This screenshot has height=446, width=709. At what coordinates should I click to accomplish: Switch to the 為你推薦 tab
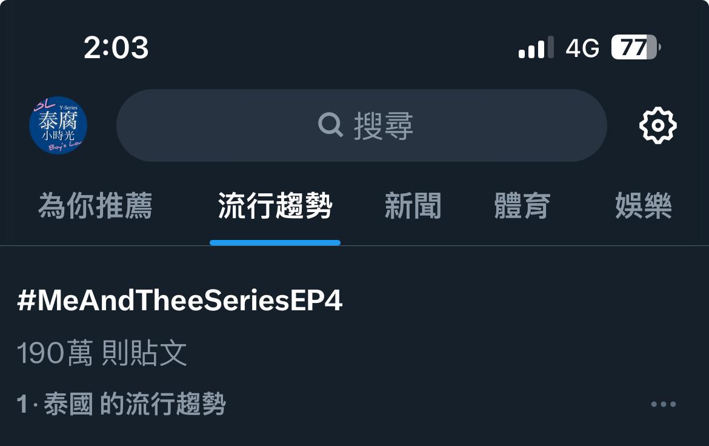coord(95,206)
